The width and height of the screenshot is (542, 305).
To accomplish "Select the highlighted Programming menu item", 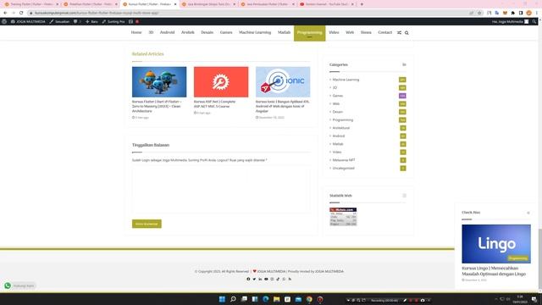I will [x=309, y=33].
